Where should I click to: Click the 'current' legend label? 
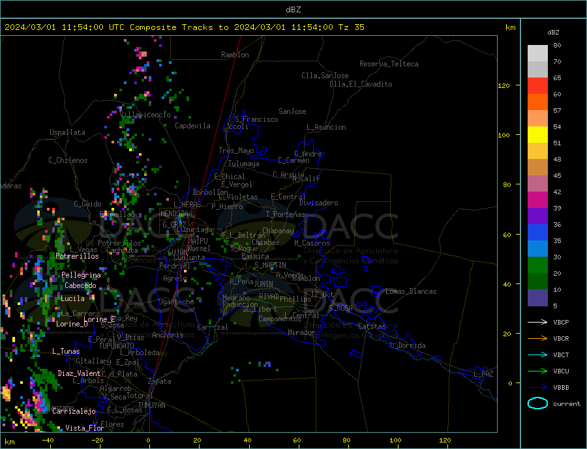[x=567, y=404]
